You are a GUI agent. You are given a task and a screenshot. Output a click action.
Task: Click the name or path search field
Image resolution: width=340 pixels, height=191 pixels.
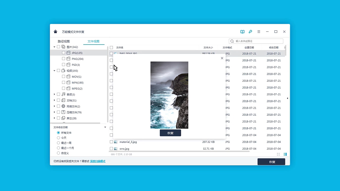pos(256,41)
